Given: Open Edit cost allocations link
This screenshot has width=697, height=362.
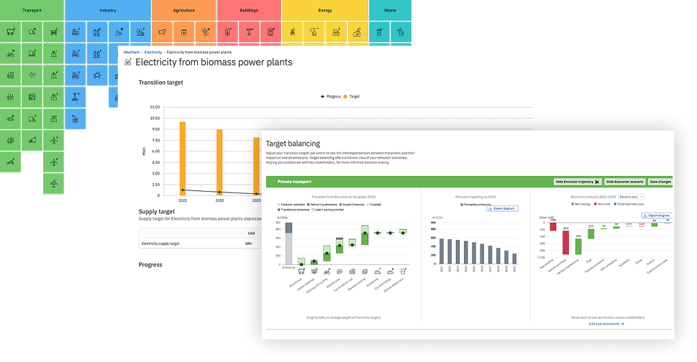Looking at the screenshot, I should (605, 324).
